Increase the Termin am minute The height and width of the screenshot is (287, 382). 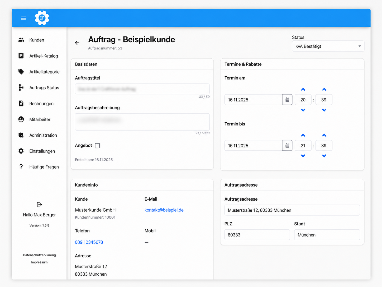coord(324,90)
